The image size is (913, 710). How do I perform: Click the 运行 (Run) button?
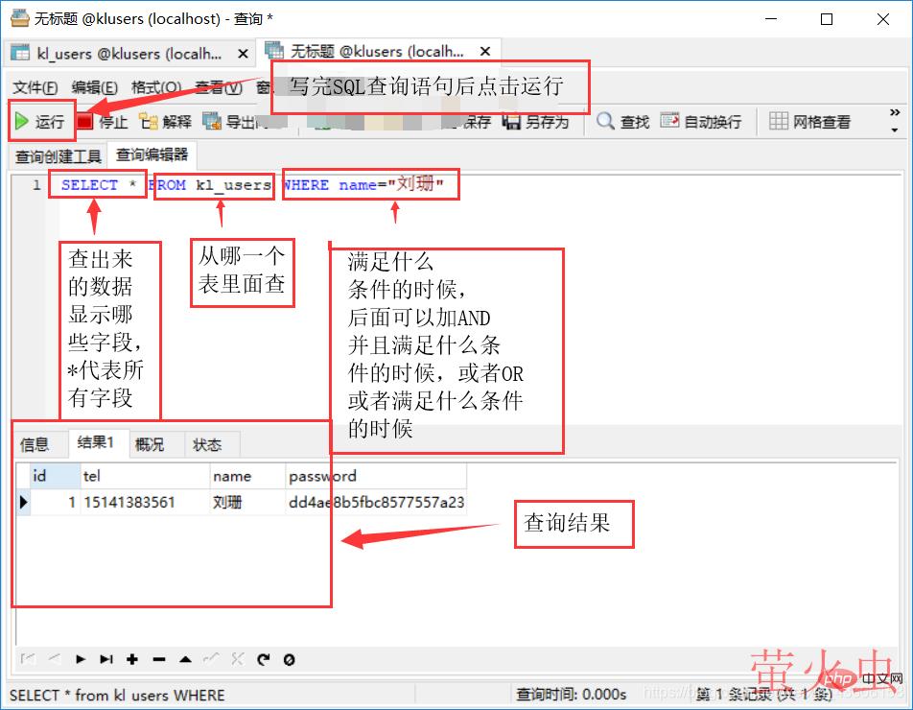pyautogui.click(x=38, y=122)
